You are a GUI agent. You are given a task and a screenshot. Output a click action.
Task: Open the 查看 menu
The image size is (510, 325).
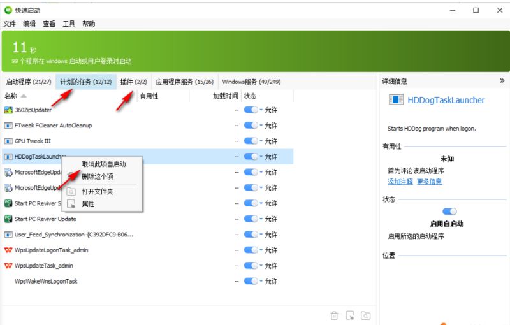pyautogui.click(x=49, y=24)
